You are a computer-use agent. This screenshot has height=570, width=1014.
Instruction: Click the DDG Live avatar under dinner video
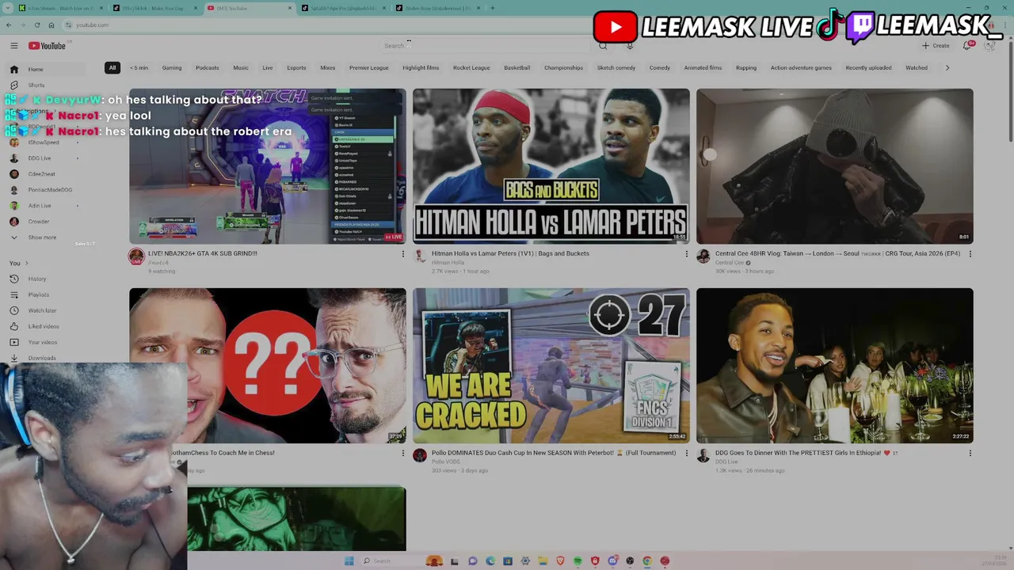coord(703,455)
